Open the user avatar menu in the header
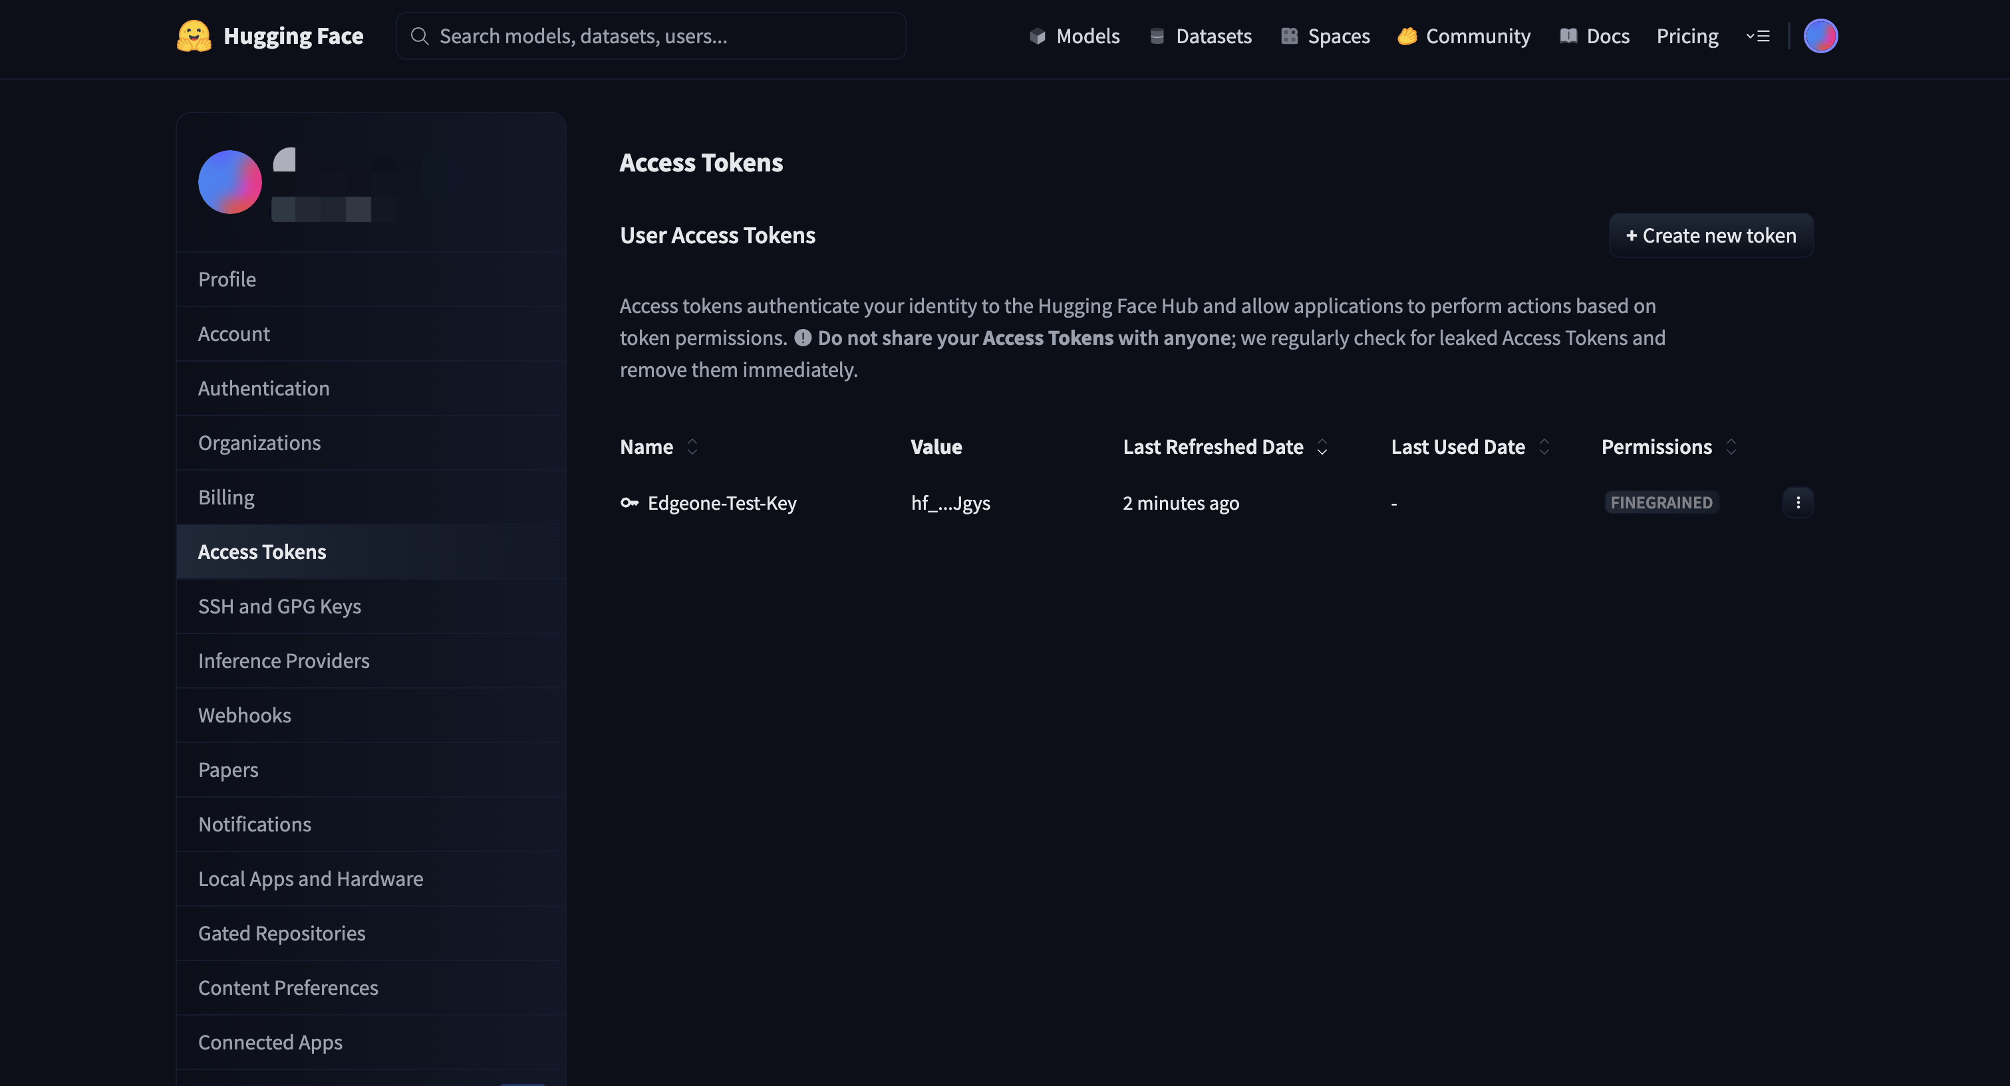The height and width of the screenshot is (1086, 2010). (1820, 36)
